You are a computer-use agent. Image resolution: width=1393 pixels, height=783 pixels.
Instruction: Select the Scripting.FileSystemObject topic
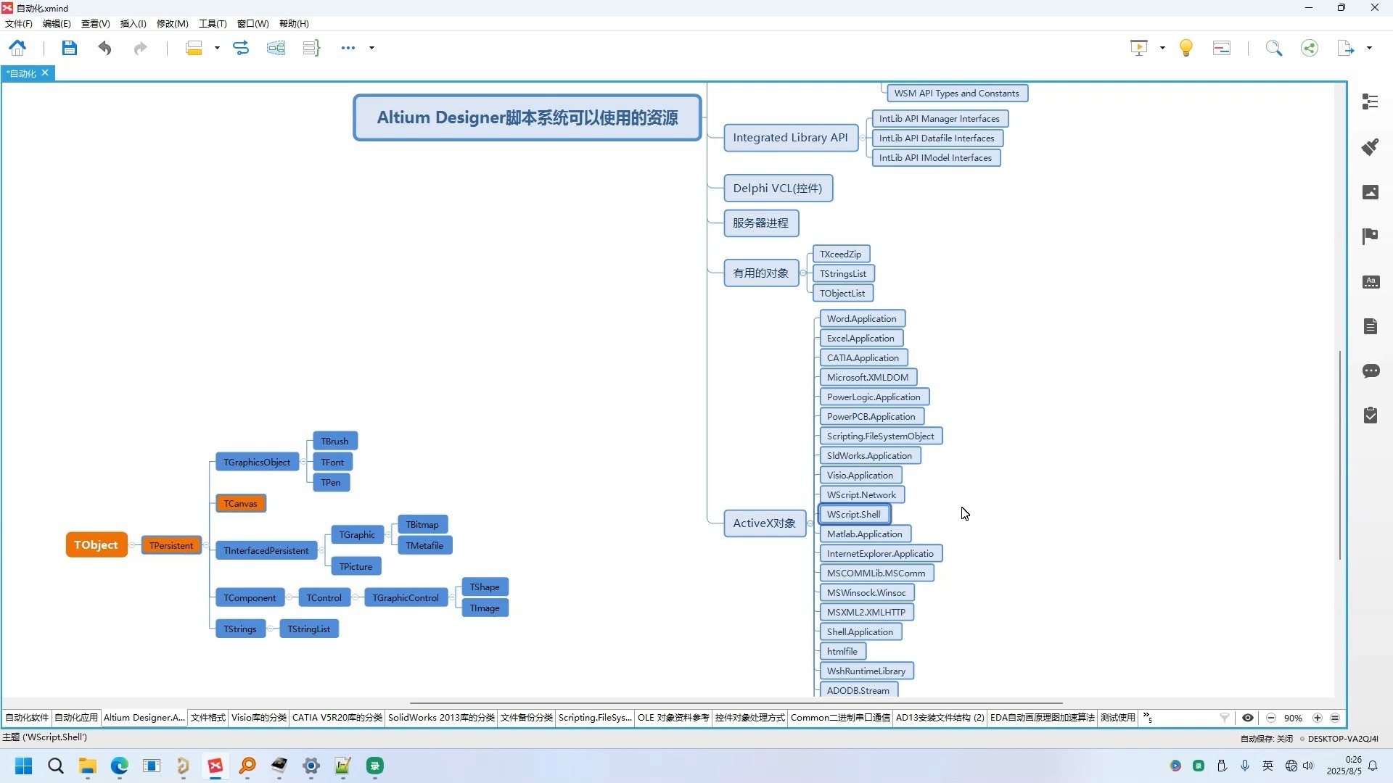pyautogui.click(x=881, y=436)
